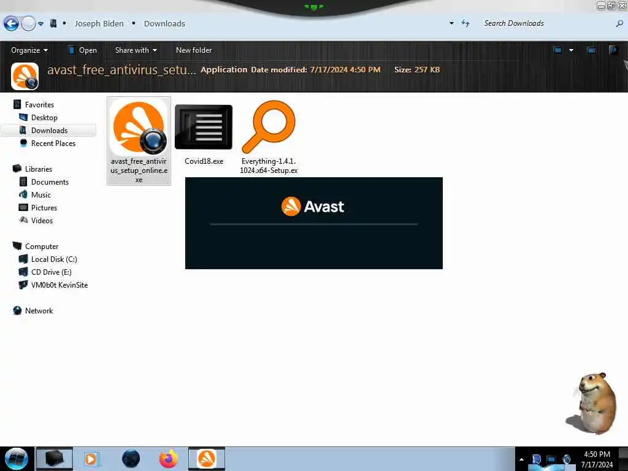The height and width of the screenshot is (471, 628).
Task: Select Downloads in the navigation pane
Action: click(x=49, y=131)
